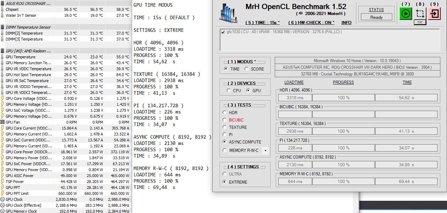The height and width of the screenshot is (213, 447).
Task: Start the benchmark with the green play button
Action: [x=406, y=14]
